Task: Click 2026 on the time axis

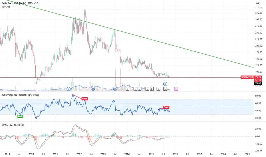Action: pyautogui.click(x=175, y=154)
